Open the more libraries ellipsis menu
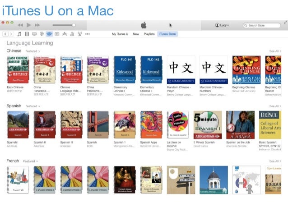Screen dimensions: 288x216 point(88,34)
